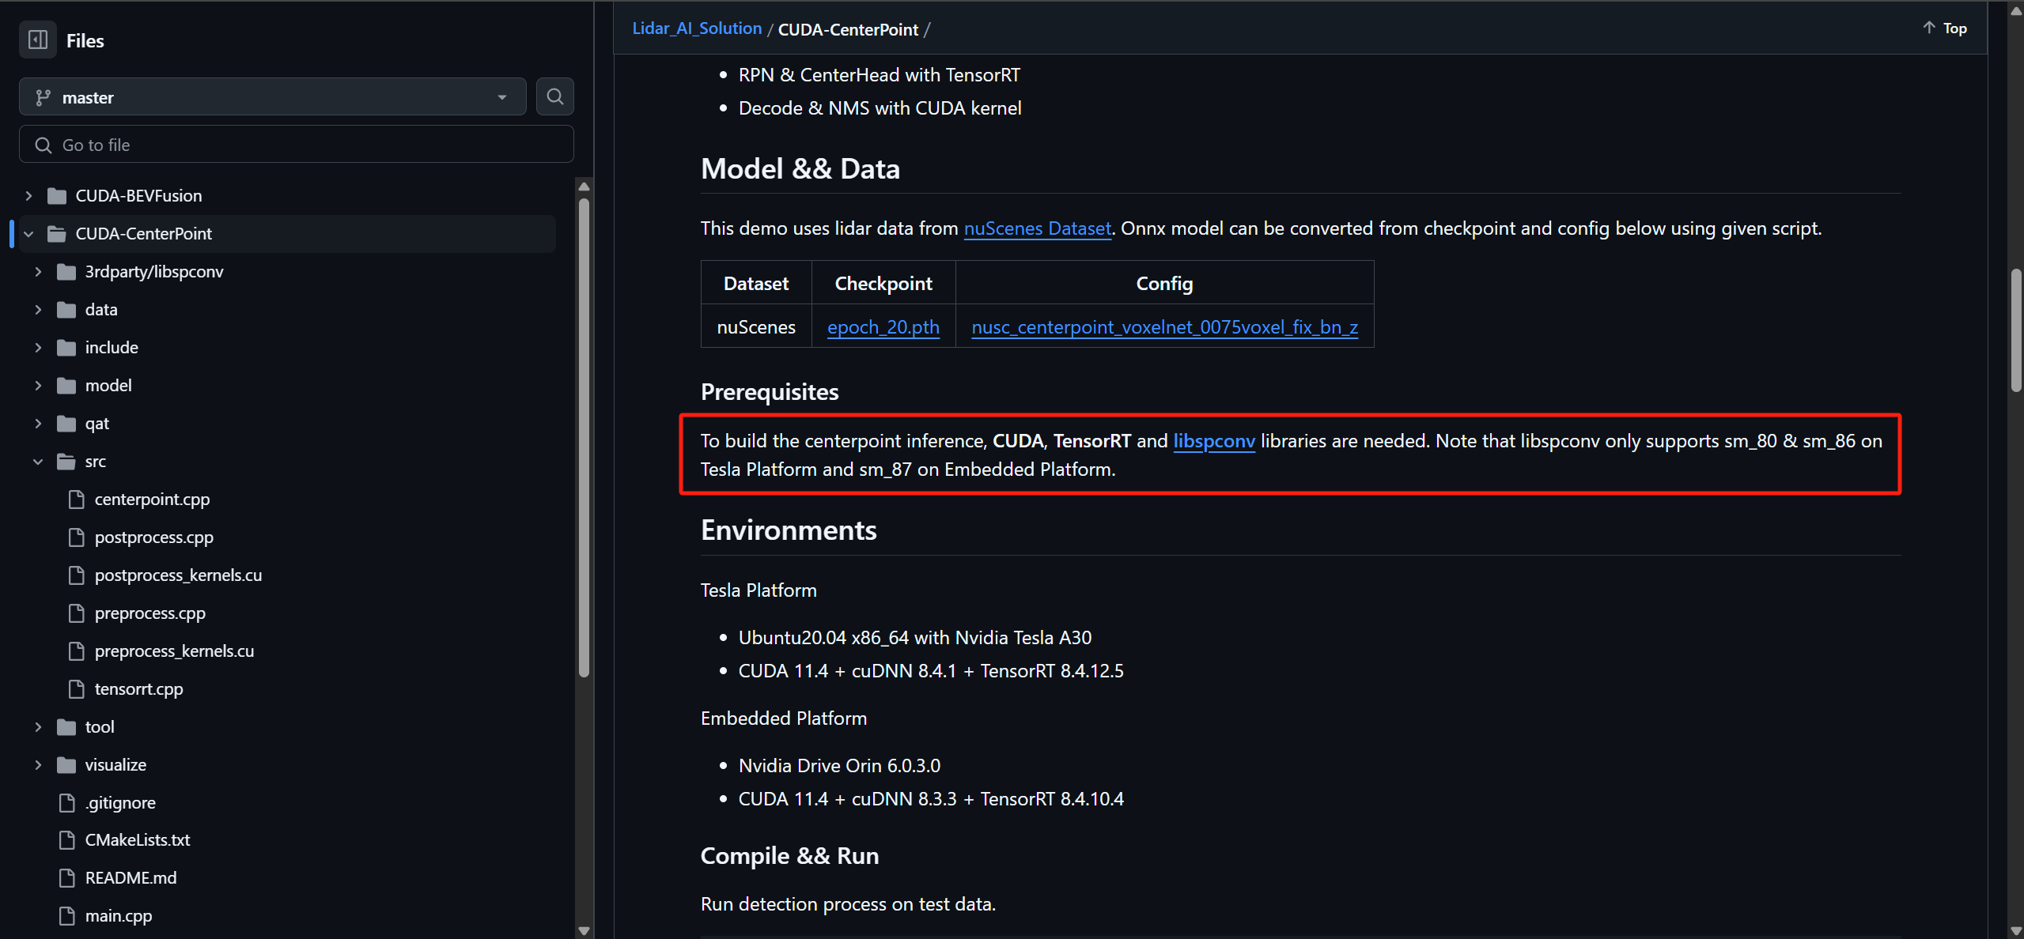
Task: Click the epoch_20.pth checkpoint link
Action: 883,327
